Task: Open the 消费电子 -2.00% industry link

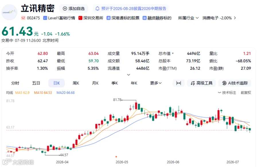Action: tap(217, 18)
